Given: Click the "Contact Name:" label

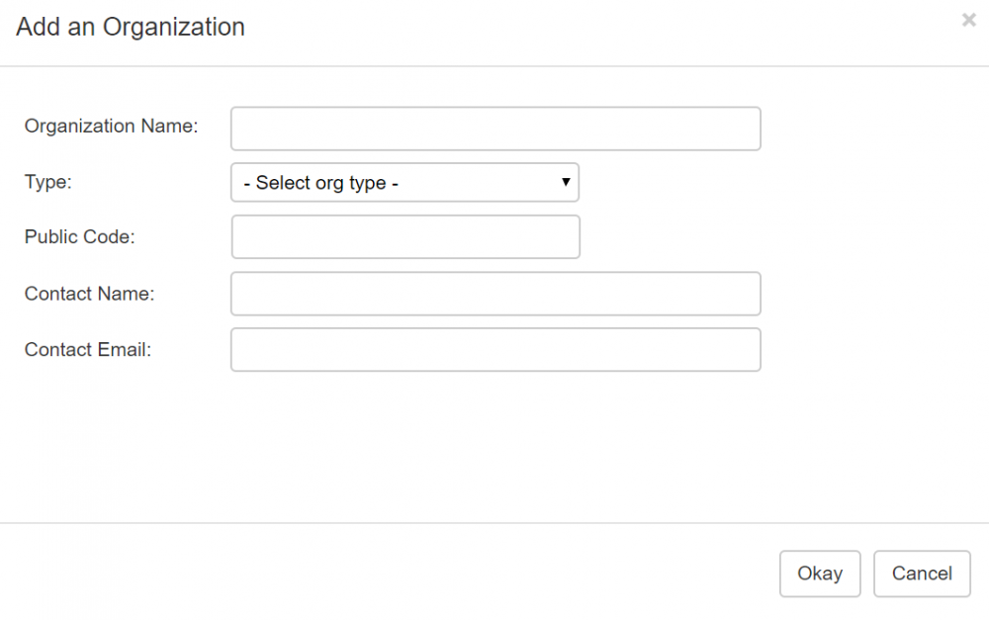Looking at the screenshot, I should click(x=89, y=294).
